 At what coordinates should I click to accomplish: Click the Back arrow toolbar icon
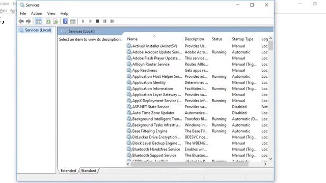(x=21, y=21)
